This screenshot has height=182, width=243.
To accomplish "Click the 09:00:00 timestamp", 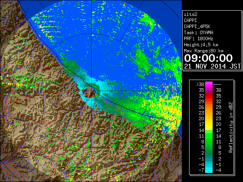I will click(x=208, y=58).
